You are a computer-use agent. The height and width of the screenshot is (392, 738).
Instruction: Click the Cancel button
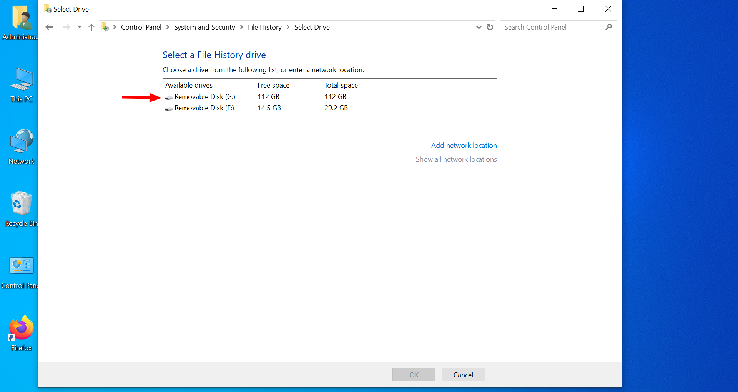(463, 374)
